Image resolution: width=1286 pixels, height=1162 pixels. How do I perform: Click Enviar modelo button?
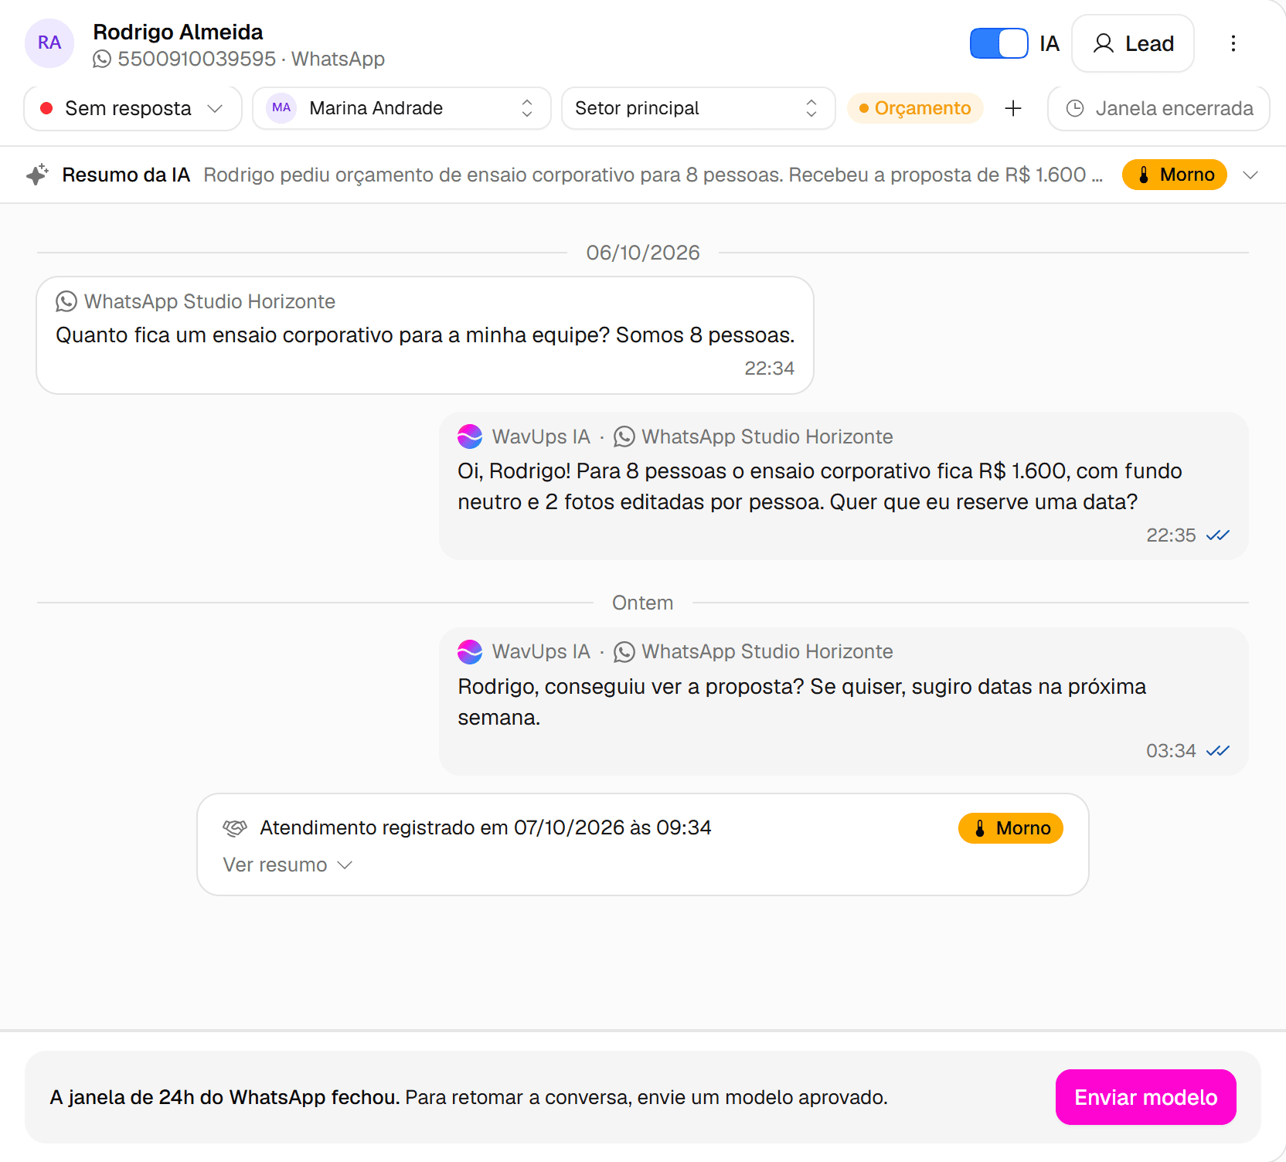point(1145,1097)
